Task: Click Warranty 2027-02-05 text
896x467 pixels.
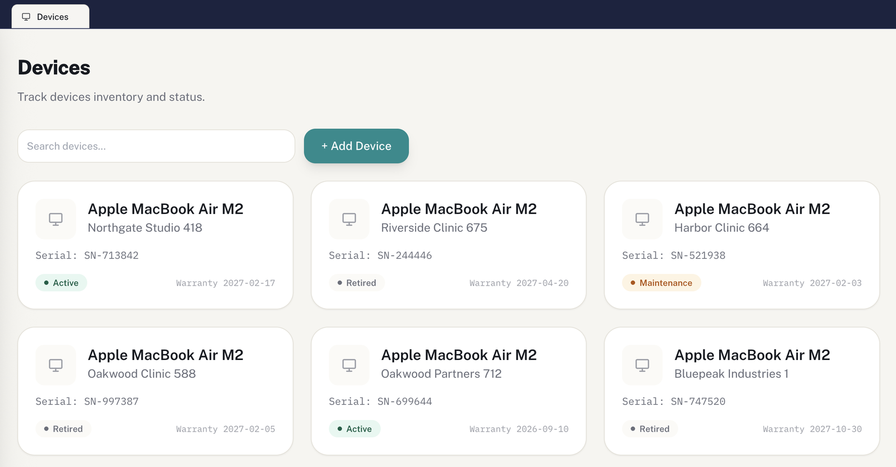Action: [x=226, y=429]
